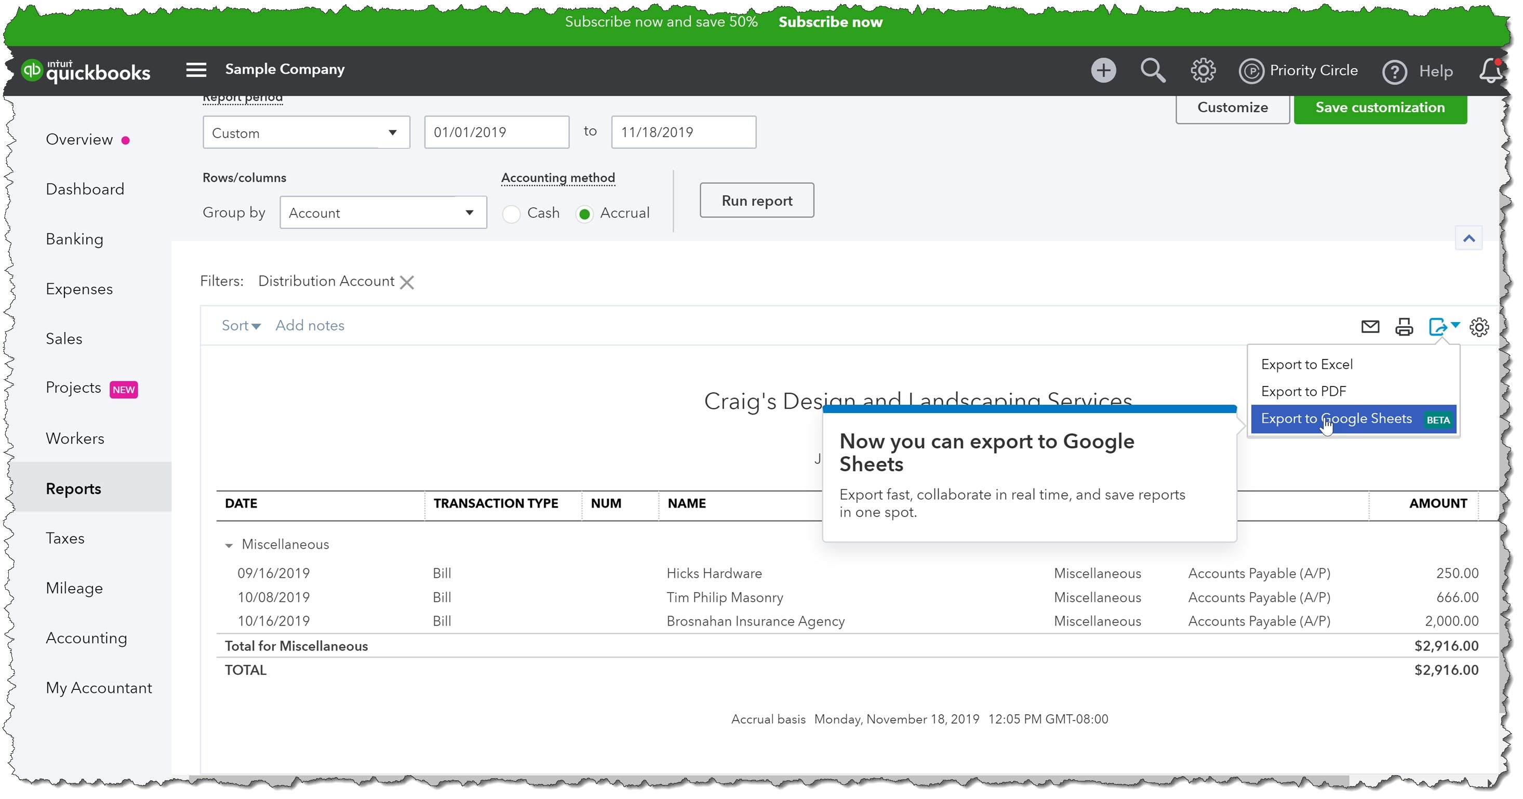The height and width of the screenshot is (799, 1523).
Task: Open the export icon menu
Action: (1444, 326)
